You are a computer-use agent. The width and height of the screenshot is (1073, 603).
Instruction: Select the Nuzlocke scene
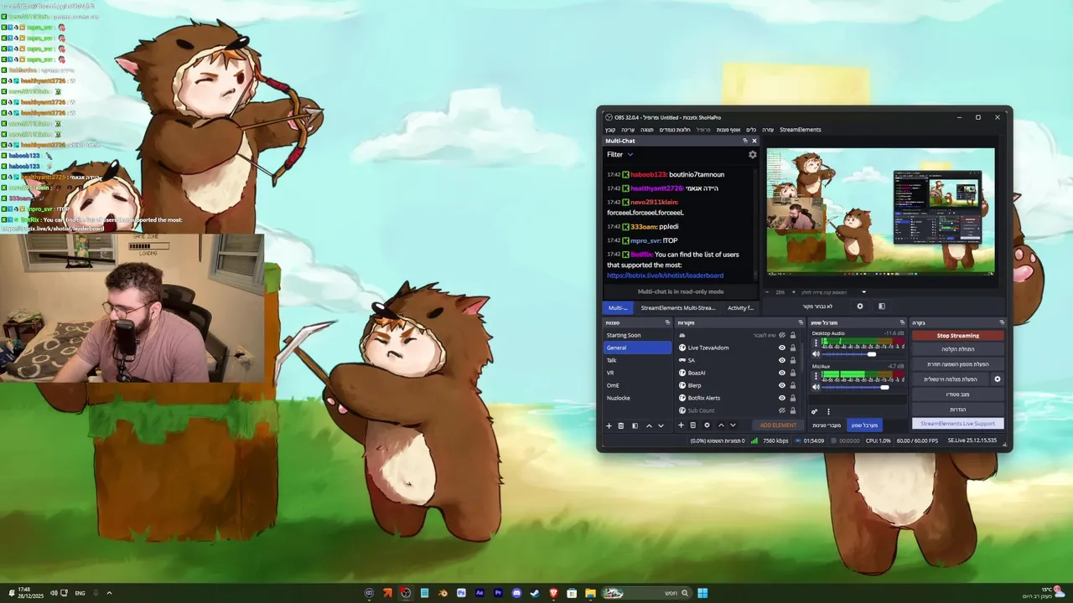[x=638, y=398]
